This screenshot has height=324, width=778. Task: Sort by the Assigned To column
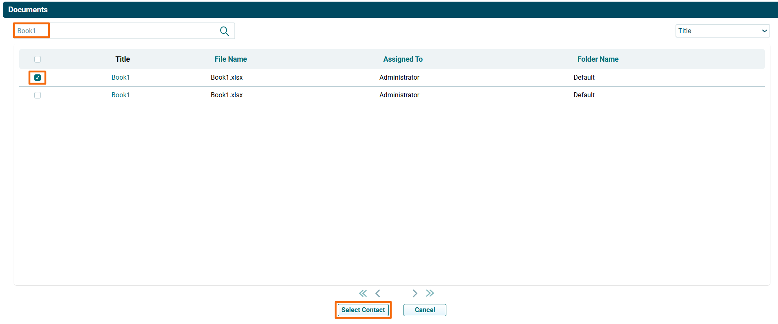[403, 59]
